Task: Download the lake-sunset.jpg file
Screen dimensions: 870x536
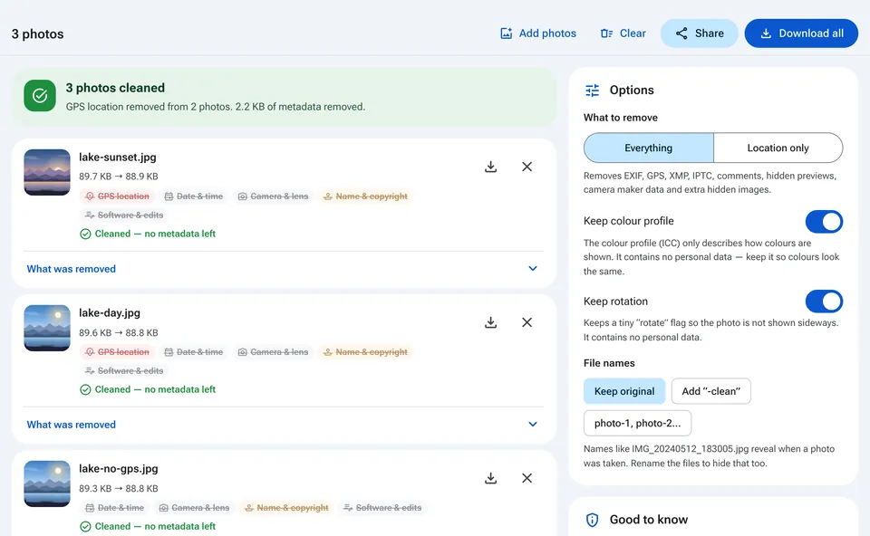Action: pyautogui.click(x=490, y=167)
